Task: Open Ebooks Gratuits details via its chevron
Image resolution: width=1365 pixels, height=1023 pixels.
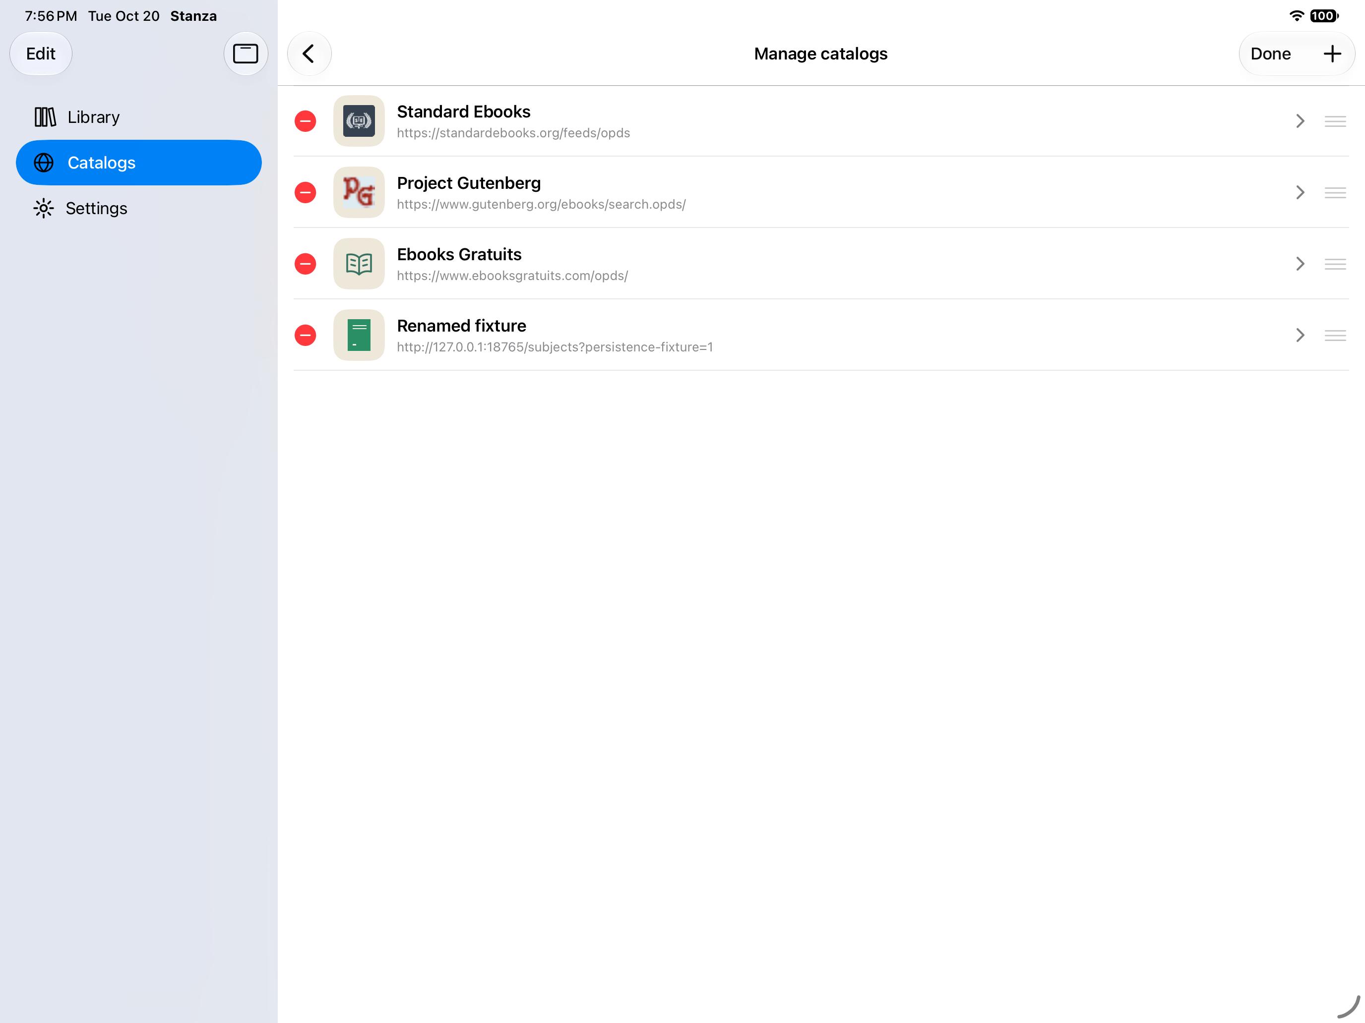Action: coord(1300,264)
